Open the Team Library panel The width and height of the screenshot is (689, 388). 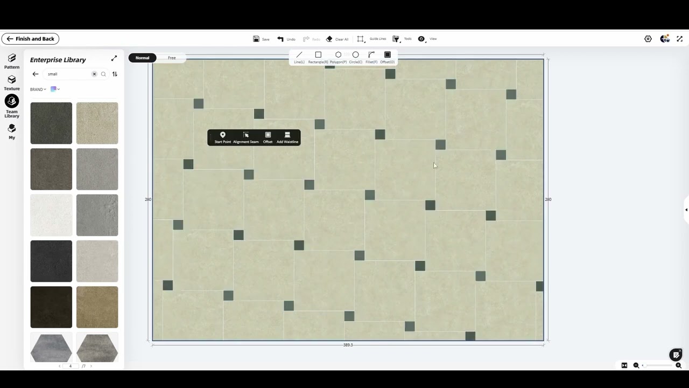[12, 106]
